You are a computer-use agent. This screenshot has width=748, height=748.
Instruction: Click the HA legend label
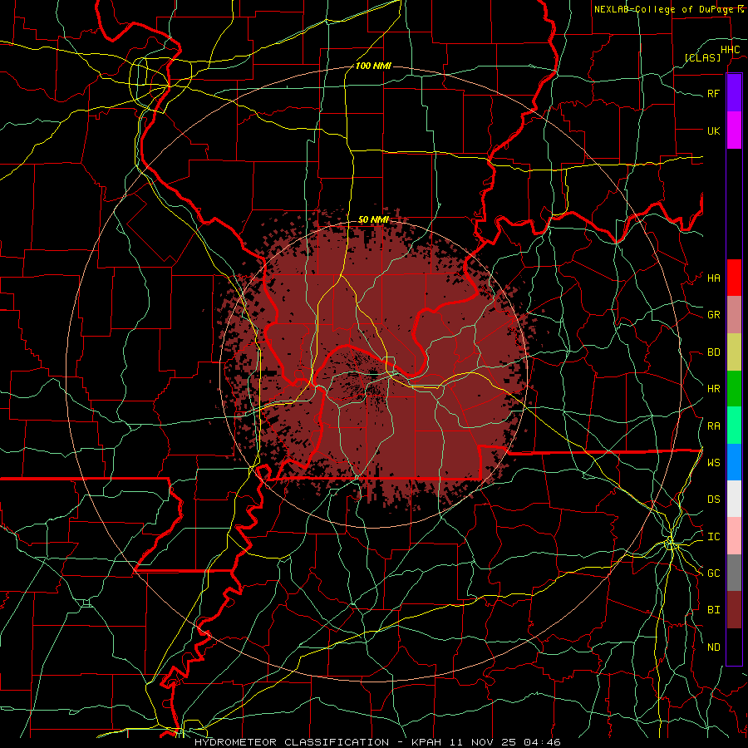pyautogui.click(x=713, y=278)
